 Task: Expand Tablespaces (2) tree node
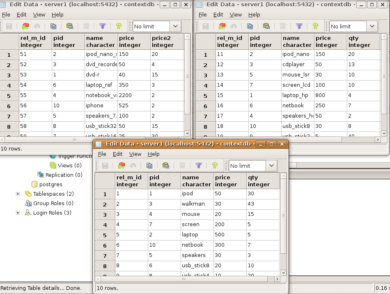pyautogui.click(x=18, y=194)
